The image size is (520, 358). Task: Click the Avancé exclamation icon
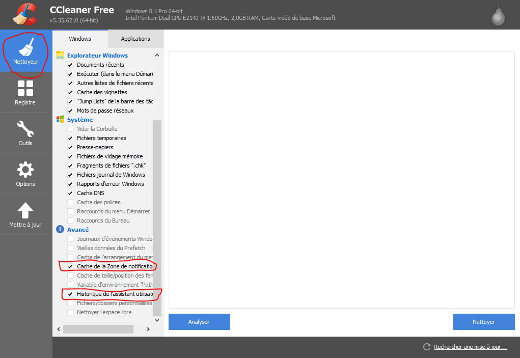(60, 229)
